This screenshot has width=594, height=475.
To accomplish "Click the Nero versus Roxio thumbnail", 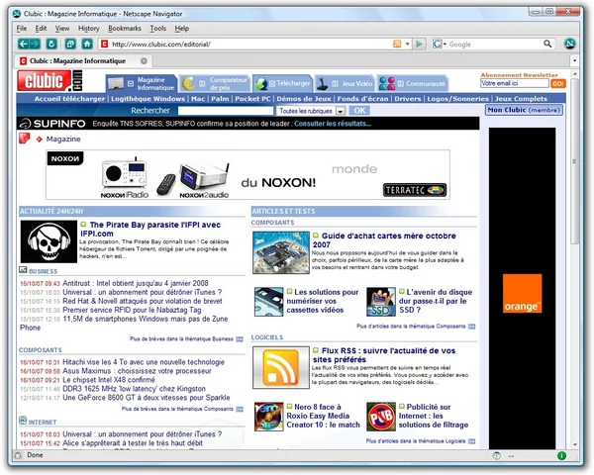I will coord(269,417).
